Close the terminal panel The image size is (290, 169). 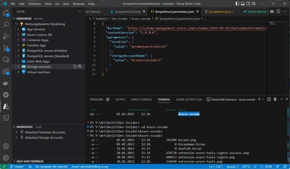coord(287,99)
